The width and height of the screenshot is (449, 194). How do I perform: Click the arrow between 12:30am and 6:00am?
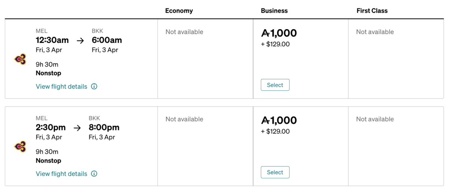(x=80, y=40)
